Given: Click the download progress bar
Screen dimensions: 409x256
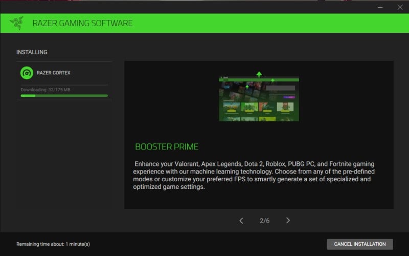Looking at the screenshot, I should click(x=64, y=96).
